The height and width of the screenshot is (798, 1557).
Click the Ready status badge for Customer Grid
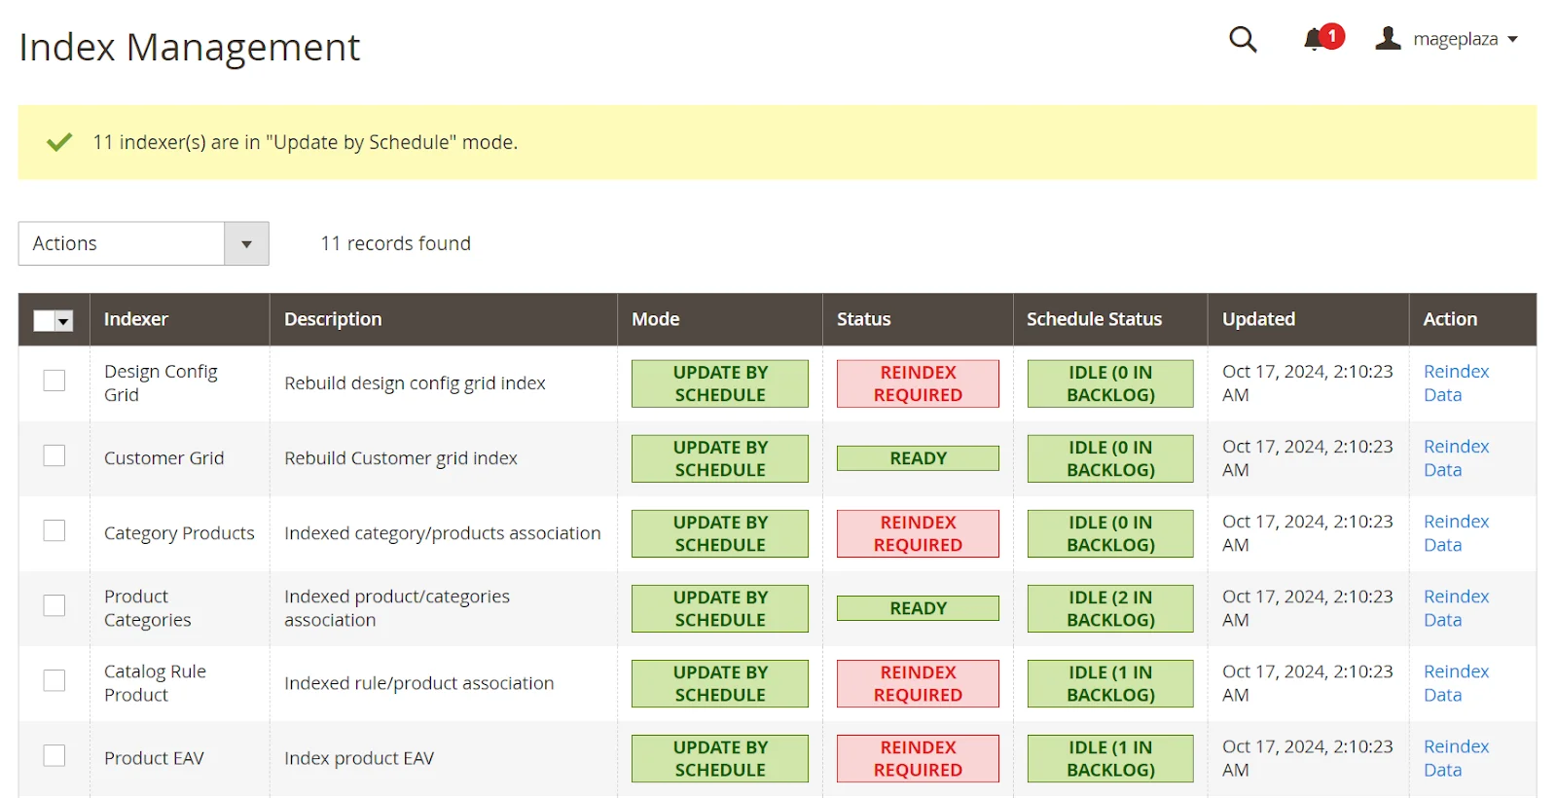tap(918, 458)
